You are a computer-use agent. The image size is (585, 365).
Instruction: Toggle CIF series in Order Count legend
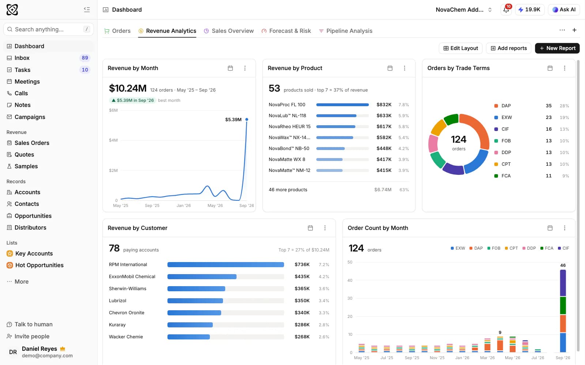coord(563,248)
